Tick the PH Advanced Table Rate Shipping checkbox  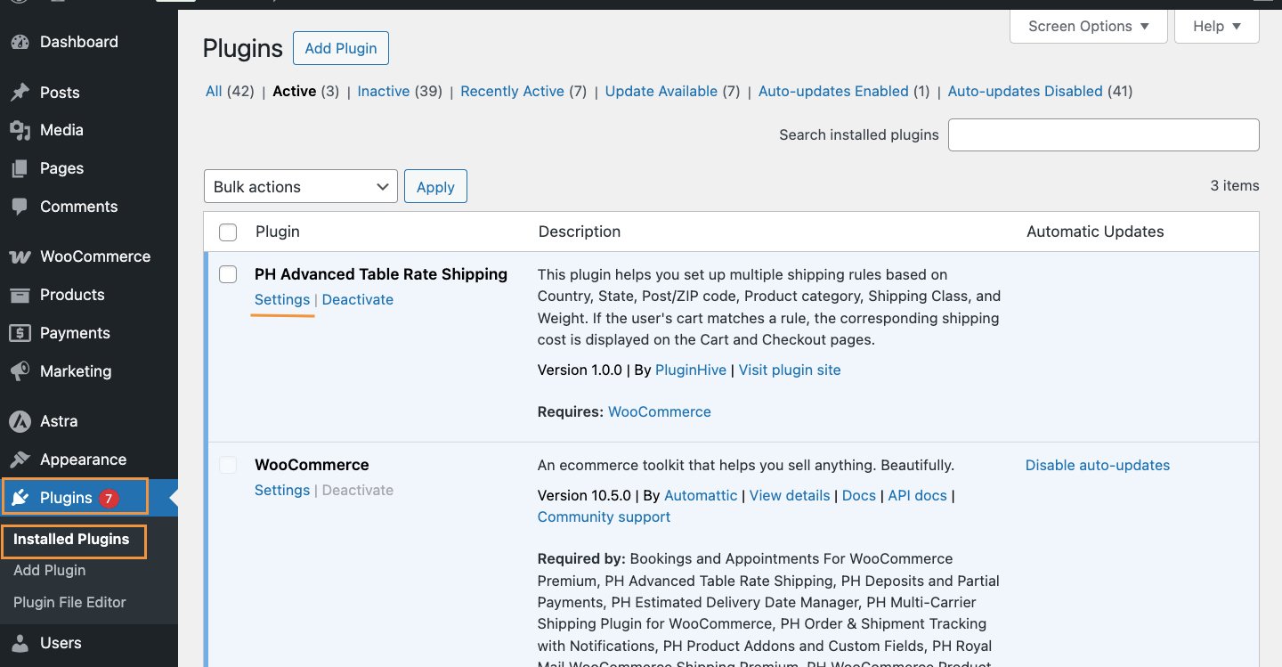(x=228, y=274)
